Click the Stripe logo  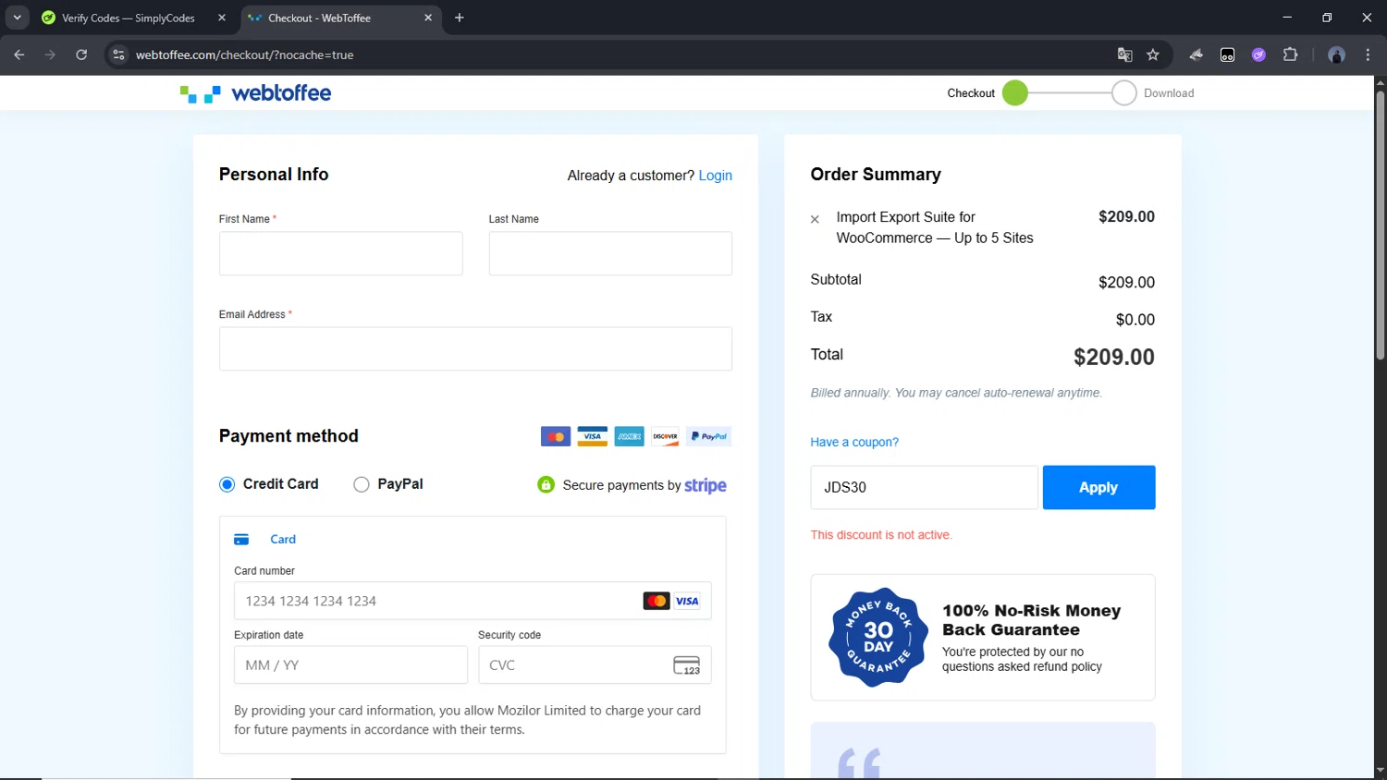pyautogui.click(x=706, y=485)
